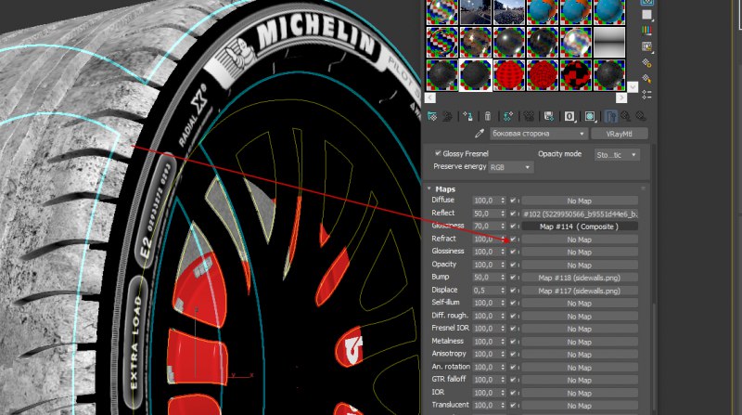Viewport: 742px width, 415px height.
Task: Open the Opacity mode dropdown
Action: click(x=617, y=155)
